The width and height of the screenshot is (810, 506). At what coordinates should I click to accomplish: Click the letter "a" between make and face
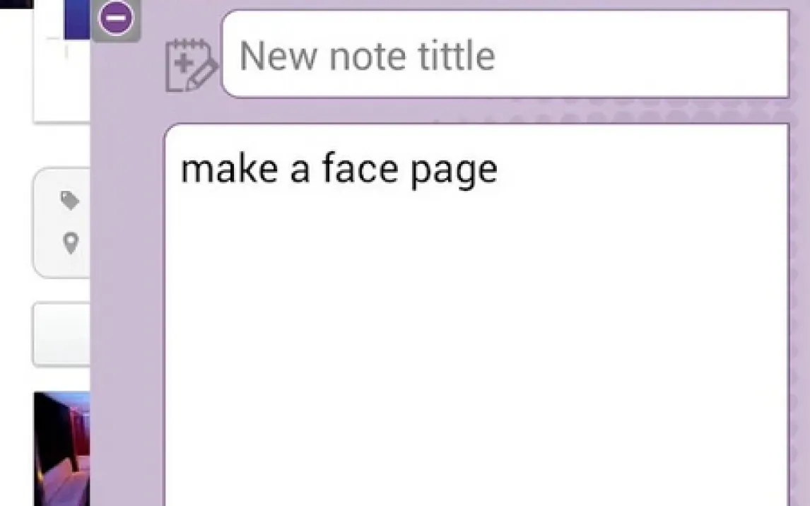point(300,172)
